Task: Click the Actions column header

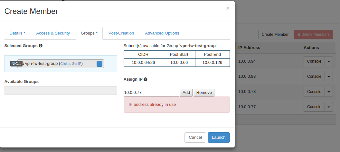Action: point(311,48)
